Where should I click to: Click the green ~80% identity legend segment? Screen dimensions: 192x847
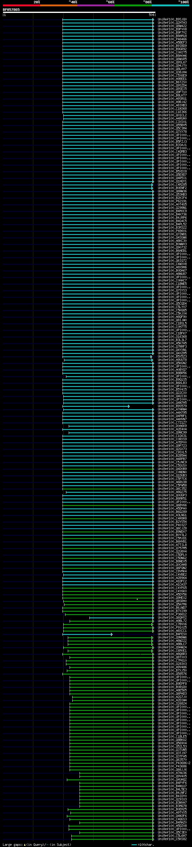tap(133, 5)
